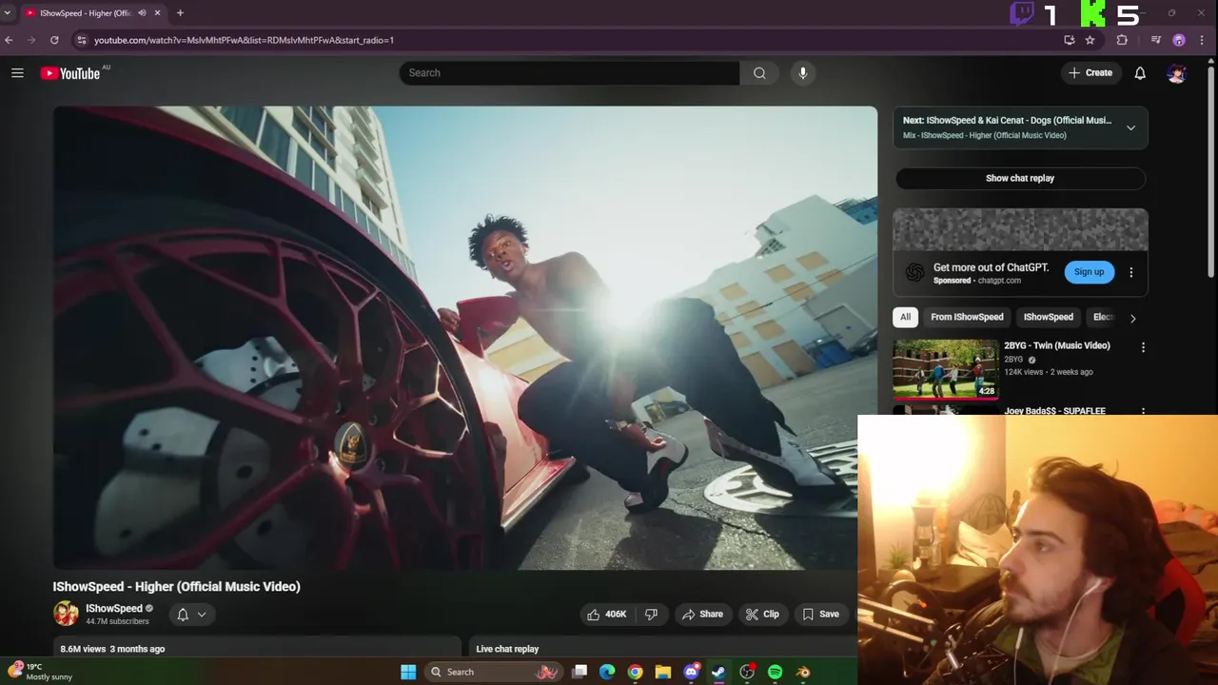Share the Higher music video
1218x685 pixels.
click(x=703, y=615)
